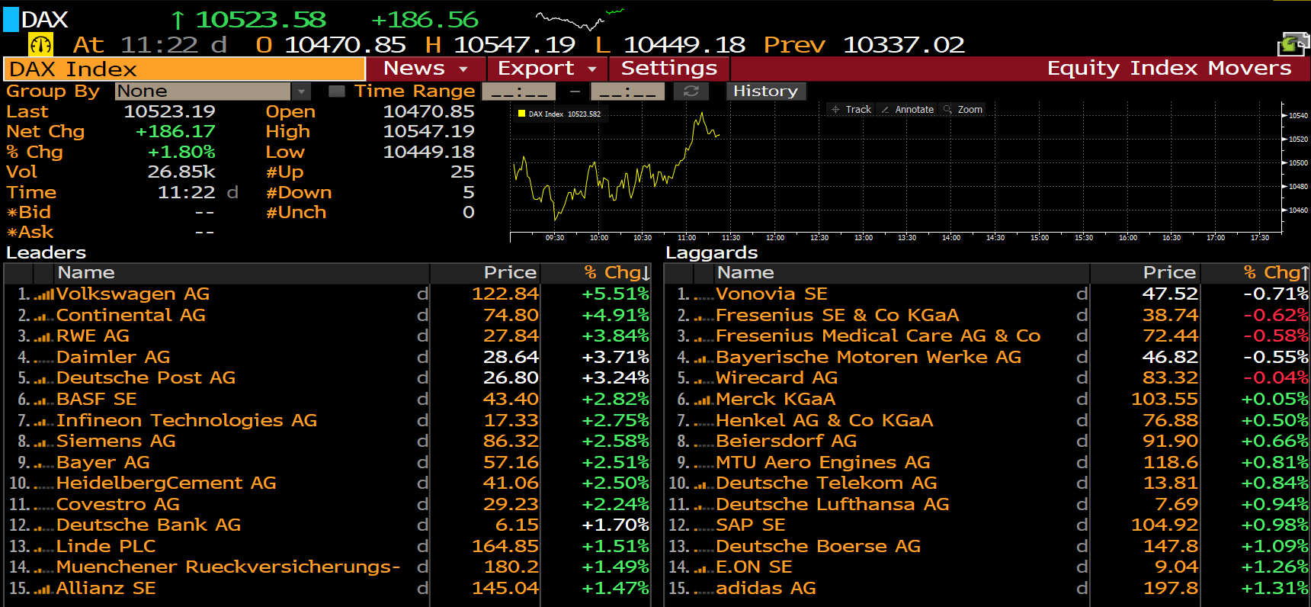1311x607 pixels.
Task: Click the refresh icon beside time range fields
Action: pyautogui.click(x=691, y=92)
